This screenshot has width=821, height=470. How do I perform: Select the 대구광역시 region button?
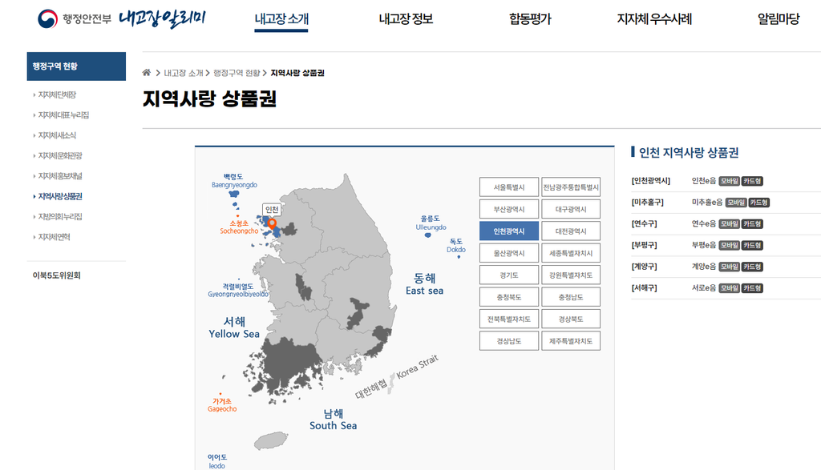[x=571, y=209]
